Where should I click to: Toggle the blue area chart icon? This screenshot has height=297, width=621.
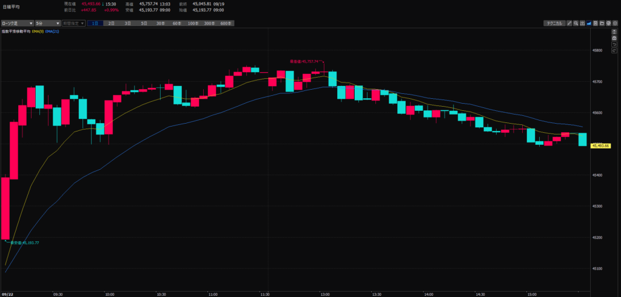(x=589, y=24)
